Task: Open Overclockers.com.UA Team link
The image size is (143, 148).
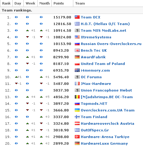Action: tap(108, 110)
